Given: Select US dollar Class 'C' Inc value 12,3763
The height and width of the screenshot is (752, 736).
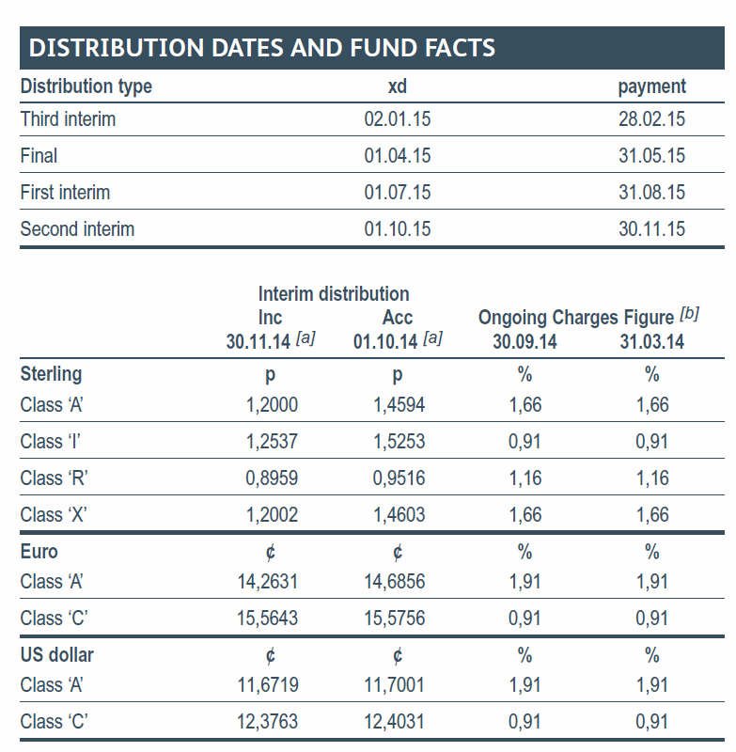Looking at the screenshot, I should 268,722.
